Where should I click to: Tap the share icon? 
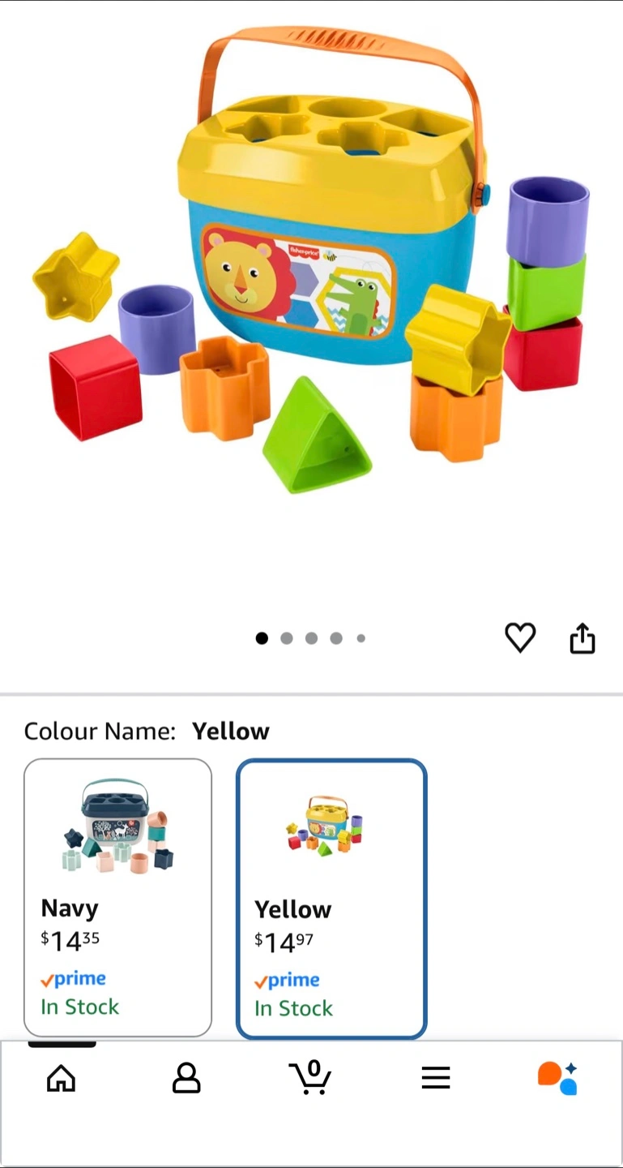[x=582, y=638]
